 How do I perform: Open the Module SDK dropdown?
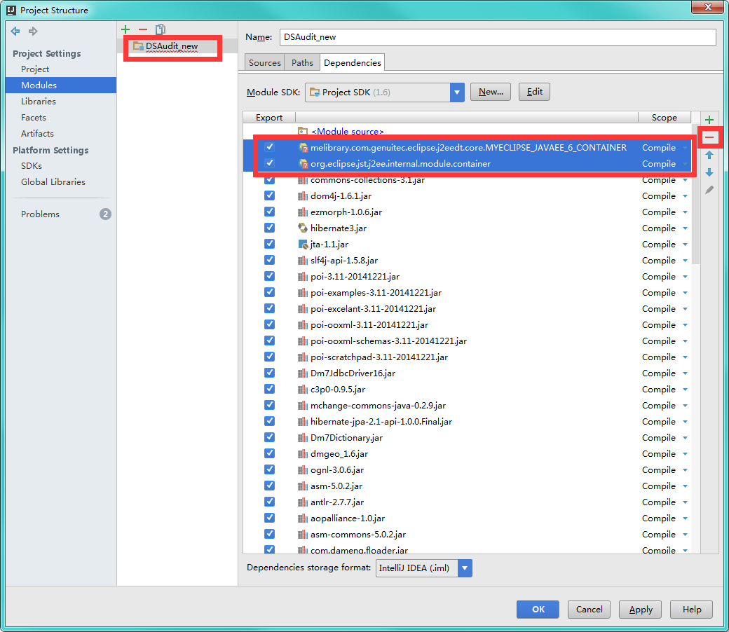tap(457, 92)
